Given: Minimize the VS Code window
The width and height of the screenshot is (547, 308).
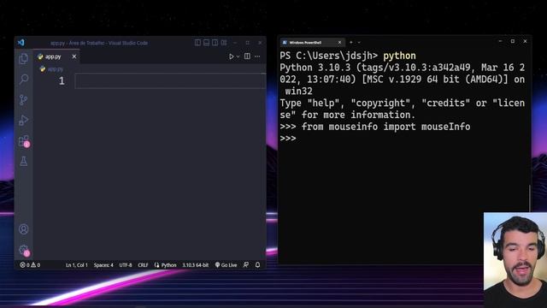Looking at the screenshot, I should click(235, 43).
